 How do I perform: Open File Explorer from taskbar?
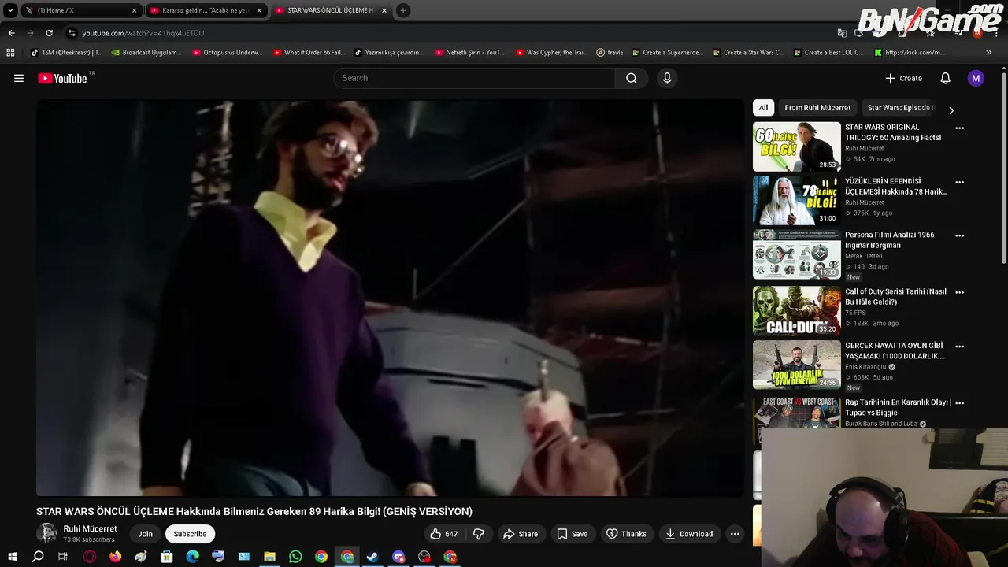click(x=269, y=557)
